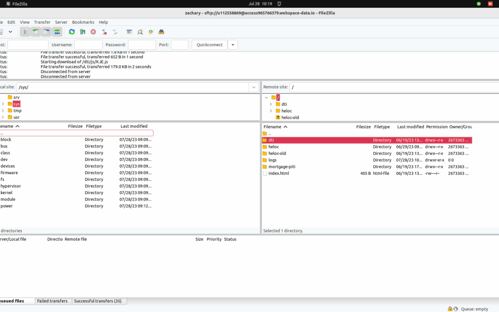
Task: Click the reconnect to last server icon
Action: [x=115, y=32]
